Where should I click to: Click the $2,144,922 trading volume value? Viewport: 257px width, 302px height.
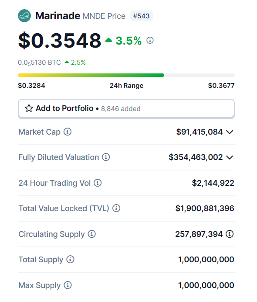coord(213,183)
